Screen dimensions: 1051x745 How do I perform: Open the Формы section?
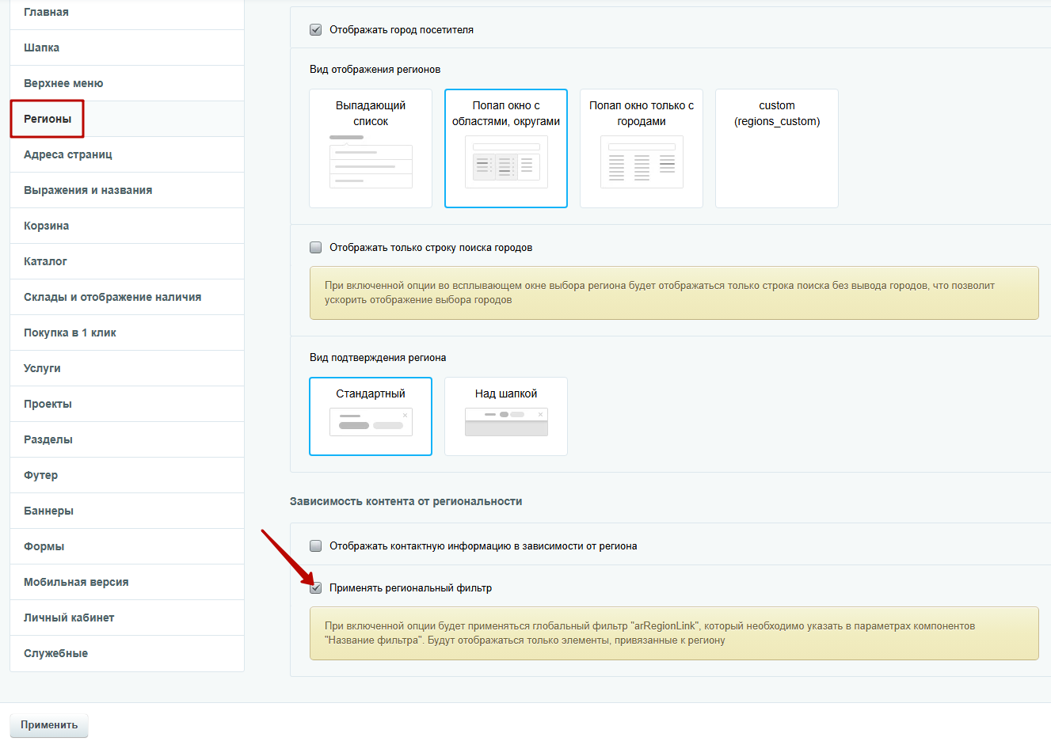coord(127,546)
